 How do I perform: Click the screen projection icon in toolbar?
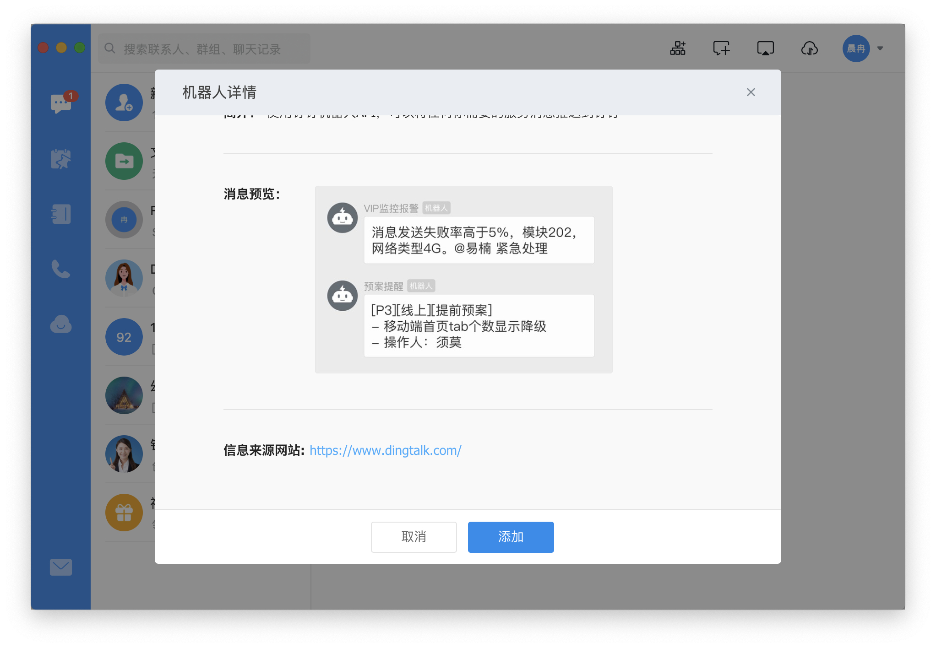(x=765, y=48)
